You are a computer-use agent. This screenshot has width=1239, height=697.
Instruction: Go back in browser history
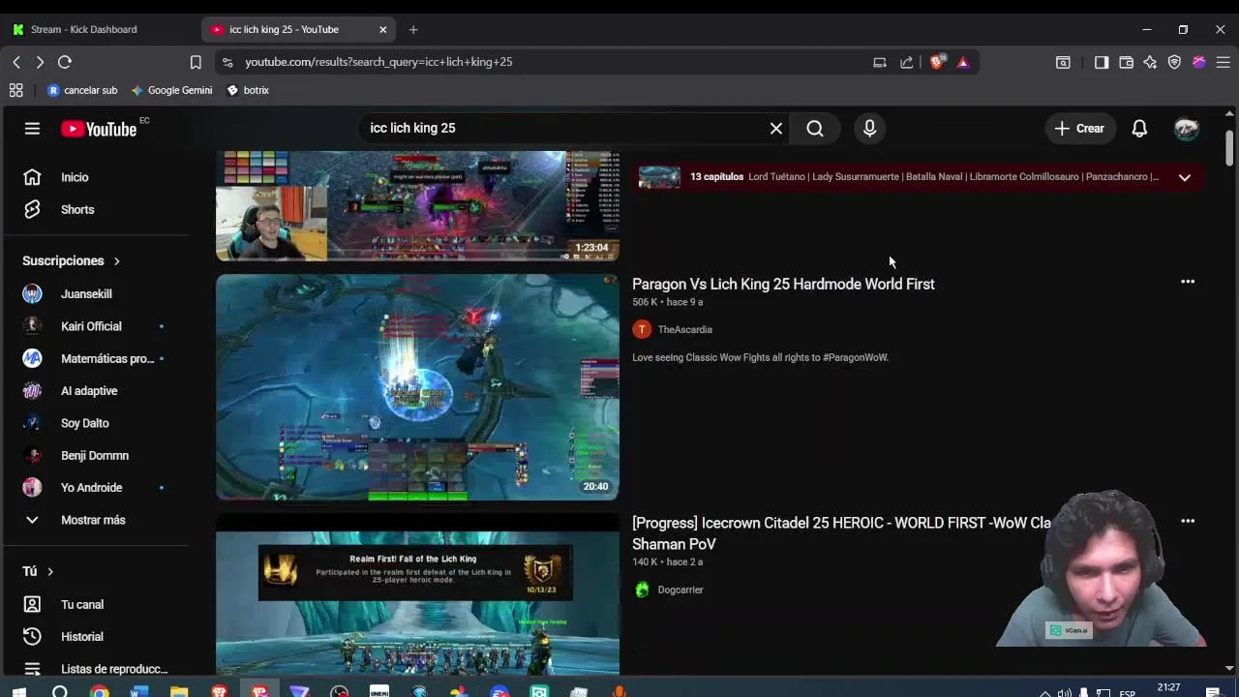coord(16,62)
